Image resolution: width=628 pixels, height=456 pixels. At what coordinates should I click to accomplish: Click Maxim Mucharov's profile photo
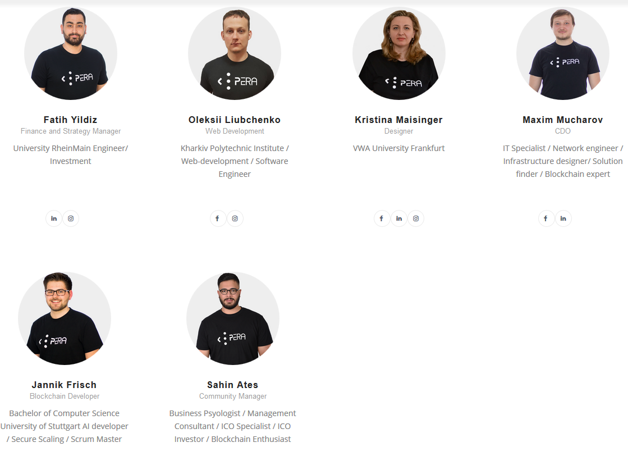[563, 53]
